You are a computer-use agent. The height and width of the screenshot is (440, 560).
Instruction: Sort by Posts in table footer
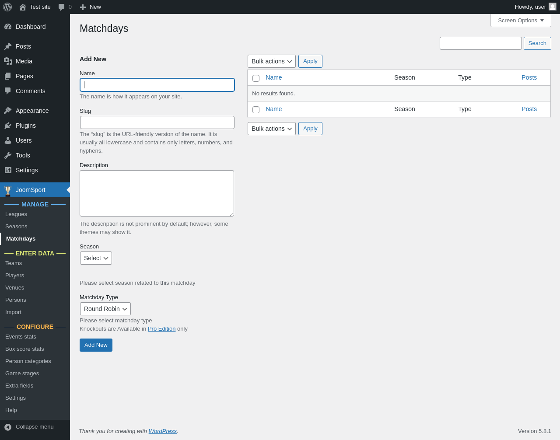click(529, 109)
